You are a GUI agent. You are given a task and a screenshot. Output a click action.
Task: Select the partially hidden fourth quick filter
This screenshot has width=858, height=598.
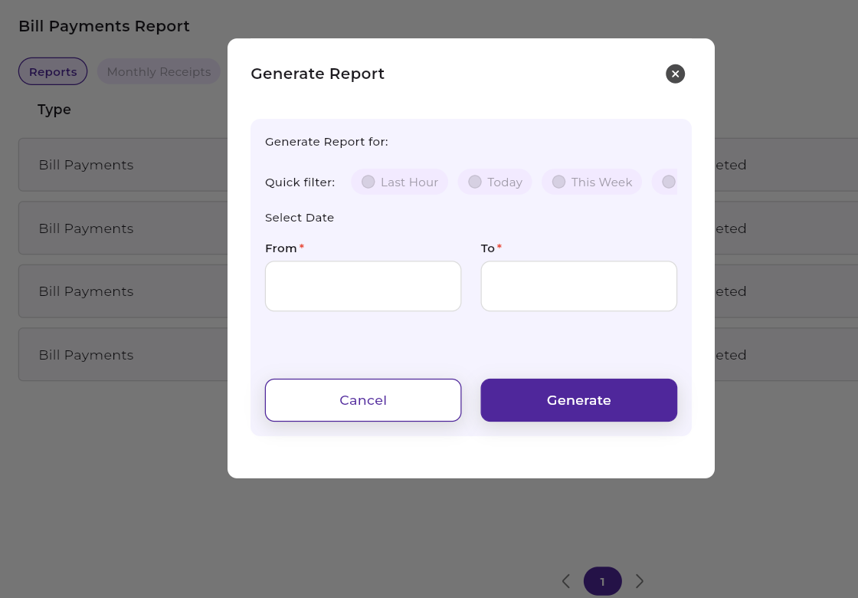click(667, 182)
